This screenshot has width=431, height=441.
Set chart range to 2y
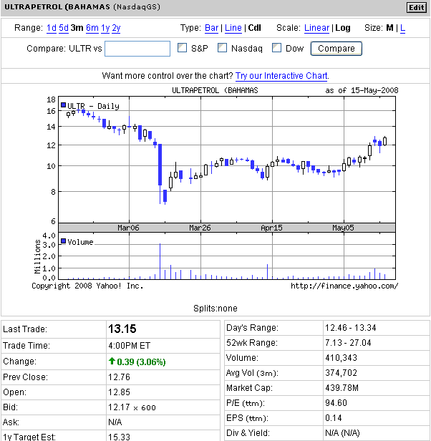[116, 28]
